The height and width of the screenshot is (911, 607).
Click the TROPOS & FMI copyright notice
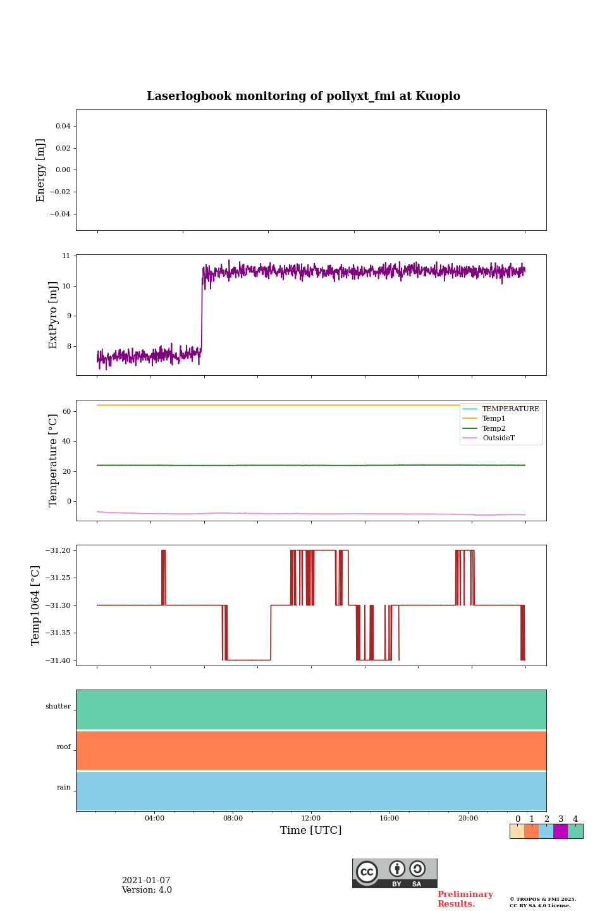coord(543,902)
